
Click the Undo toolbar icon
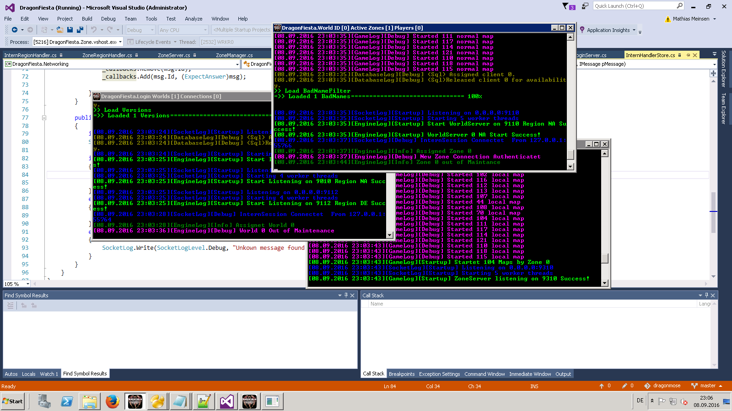pos(93,30)
